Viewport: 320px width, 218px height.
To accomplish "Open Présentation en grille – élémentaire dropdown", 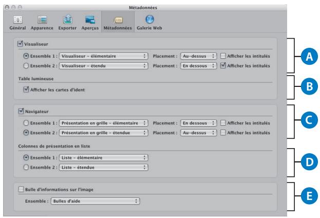I will pyautogui.click(x=103, y=123).
